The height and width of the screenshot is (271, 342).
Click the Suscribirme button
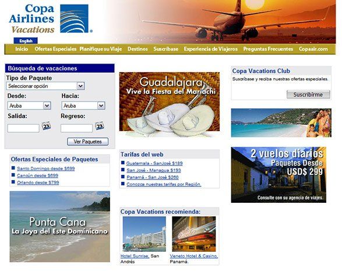click(x=308, y=94)
